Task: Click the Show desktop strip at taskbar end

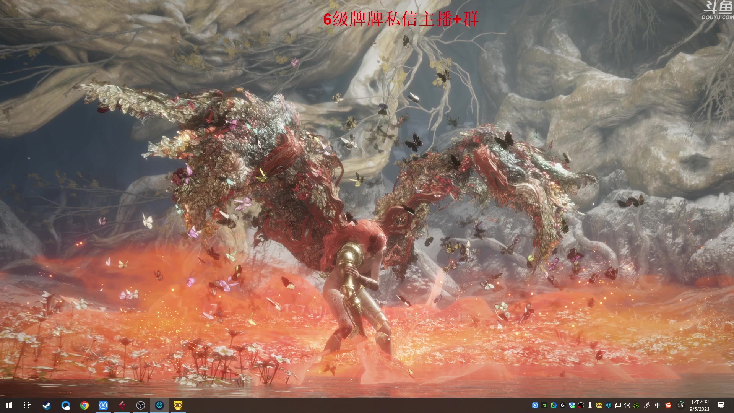Action: [732, 405]
